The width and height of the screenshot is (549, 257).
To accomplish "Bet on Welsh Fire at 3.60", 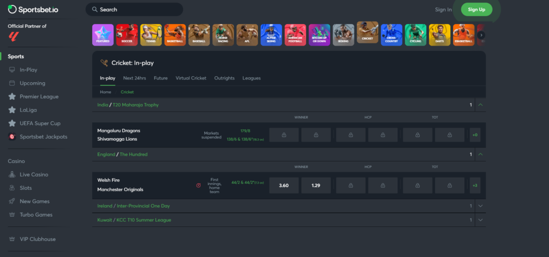I will [284, 186].
